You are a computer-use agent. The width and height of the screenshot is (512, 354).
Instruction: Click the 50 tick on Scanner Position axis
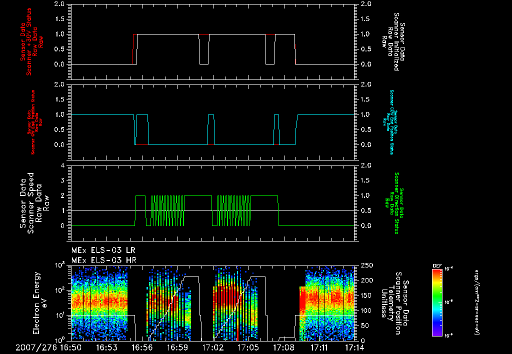click(x=365, y=325)
